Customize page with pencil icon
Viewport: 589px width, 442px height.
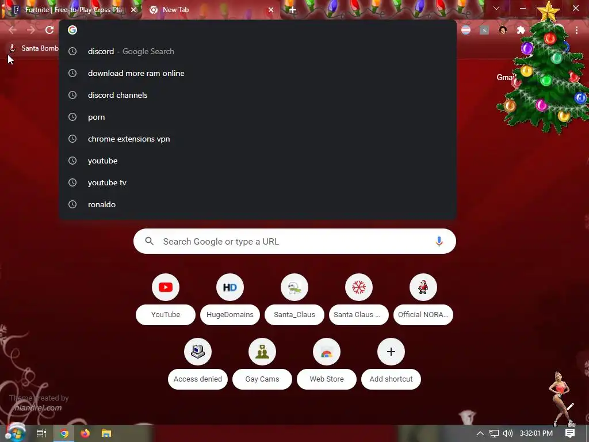click(571, 406)
